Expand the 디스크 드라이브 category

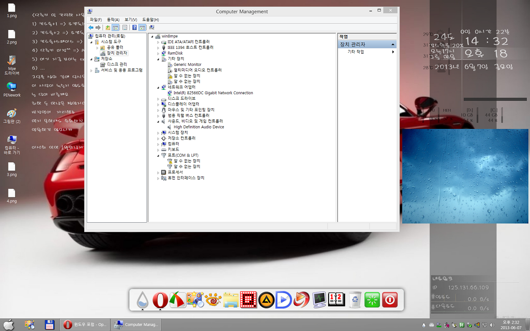[158, 99]
